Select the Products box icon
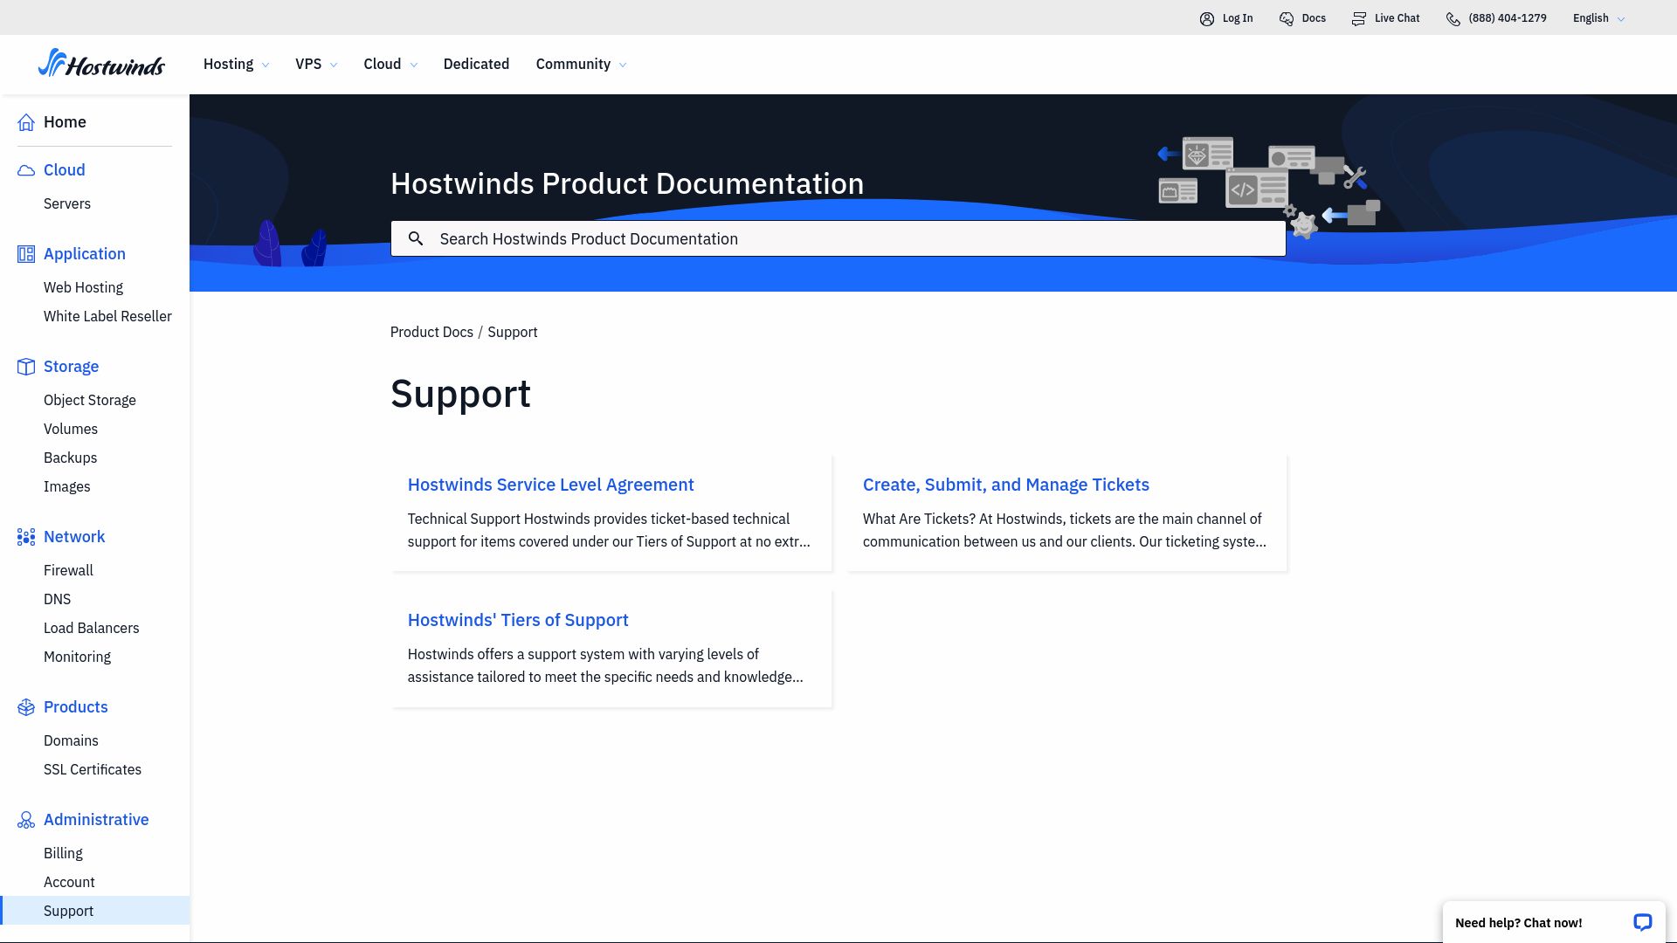 click(x=25, y=706)
